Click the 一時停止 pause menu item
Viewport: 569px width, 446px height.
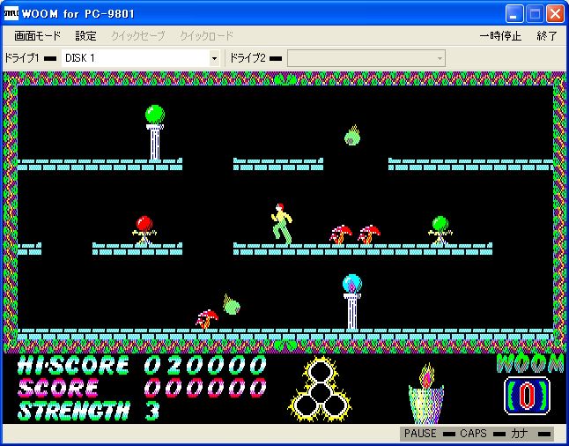pos(500,36)
